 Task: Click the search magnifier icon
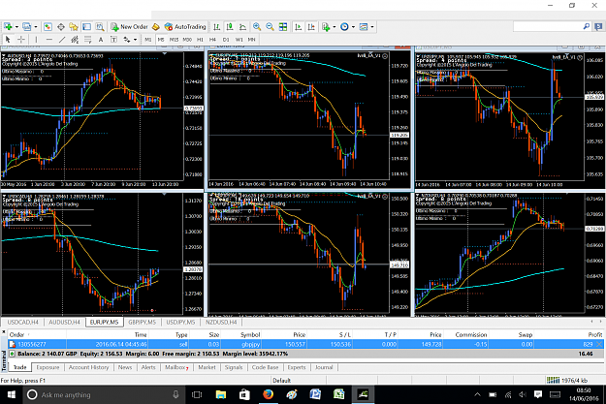(587, 26)
